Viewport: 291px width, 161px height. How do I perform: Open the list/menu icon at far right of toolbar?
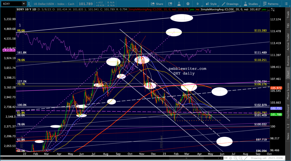[x=286, y=4]
